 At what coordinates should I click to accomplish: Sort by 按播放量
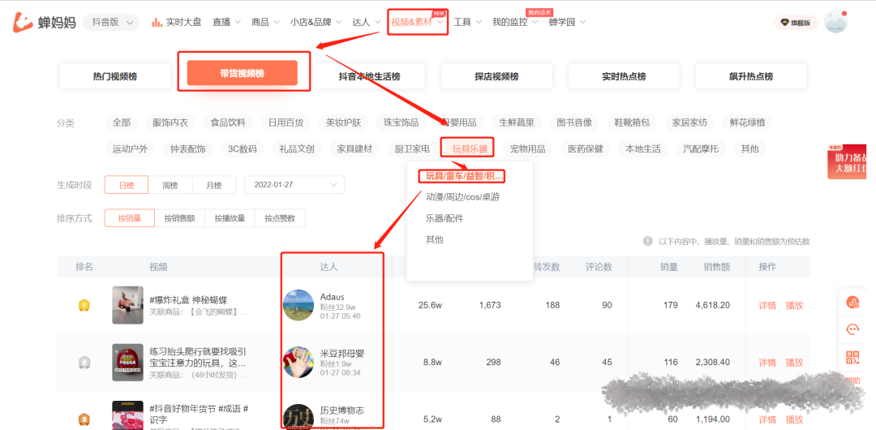[230, 218]
